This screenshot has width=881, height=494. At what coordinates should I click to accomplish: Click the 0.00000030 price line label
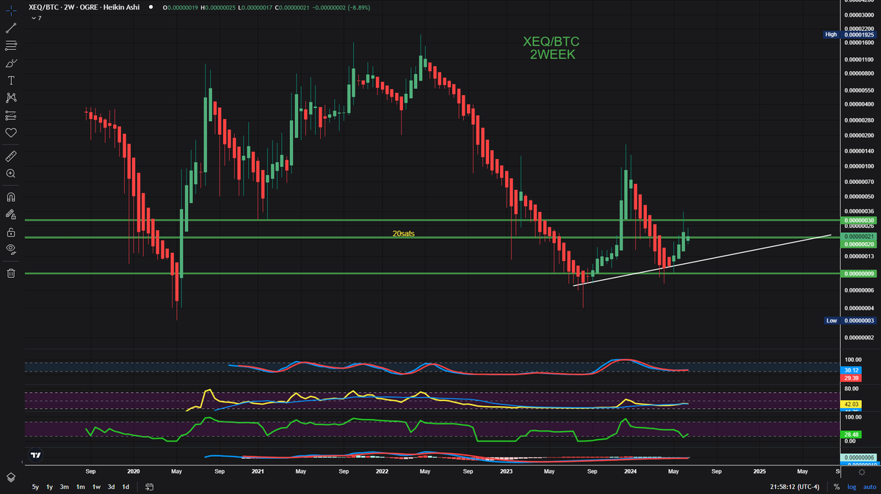859,221
